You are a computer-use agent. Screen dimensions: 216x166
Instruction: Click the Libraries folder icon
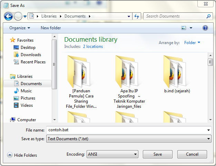point(13,76)
